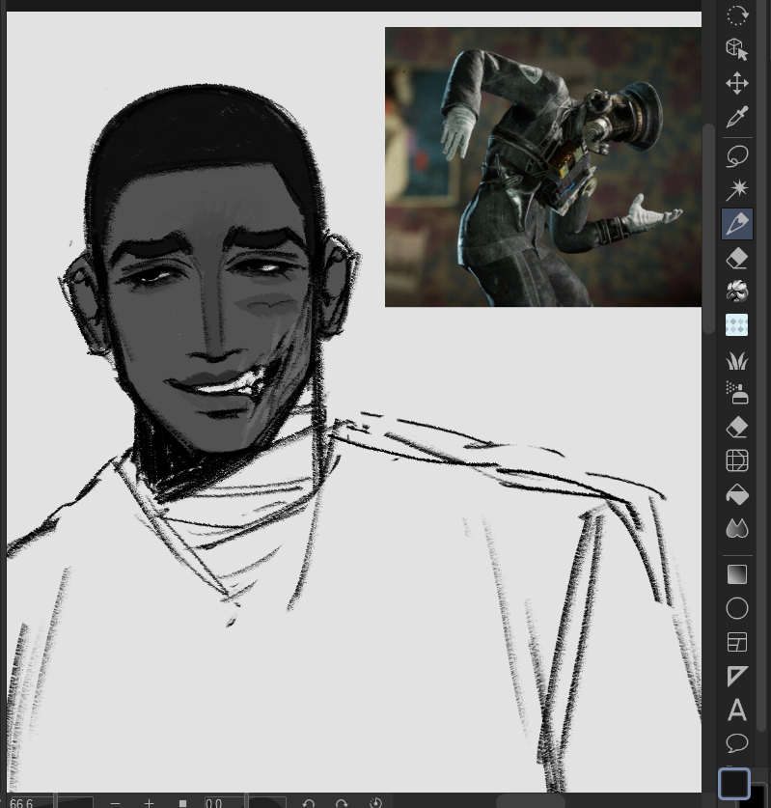
Task: Select the Move layer tool
Action: pos(737,83)
